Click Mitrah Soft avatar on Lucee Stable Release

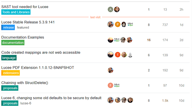coord(130,24)
